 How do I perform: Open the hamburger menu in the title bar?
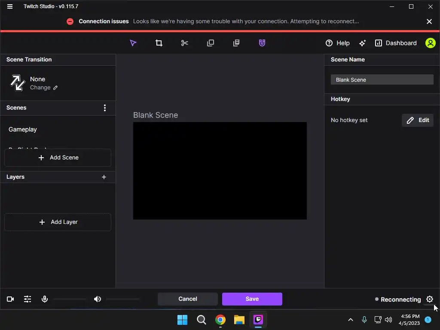(10, 6)
